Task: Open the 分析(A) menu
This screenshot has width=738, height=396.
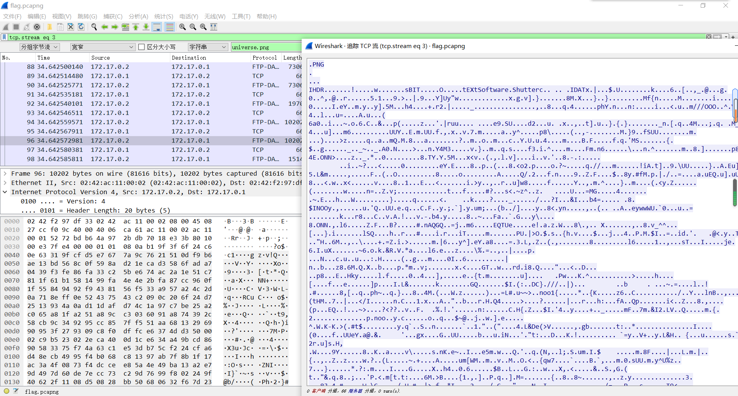Action: click(x=138, y=16)
